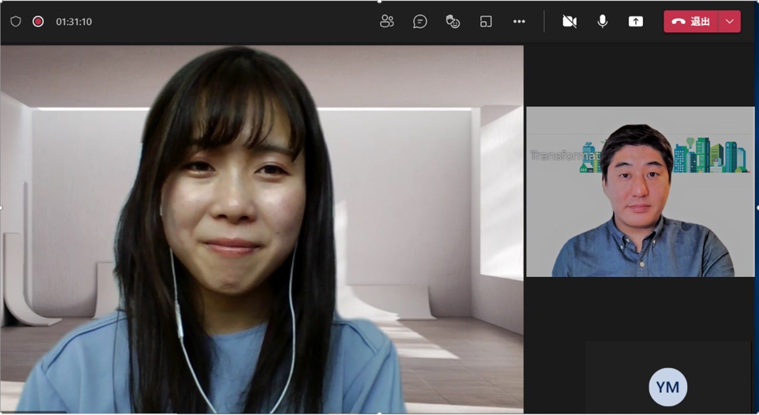Mute the microphone
This screenshot has height=415, width=759.
602,22
